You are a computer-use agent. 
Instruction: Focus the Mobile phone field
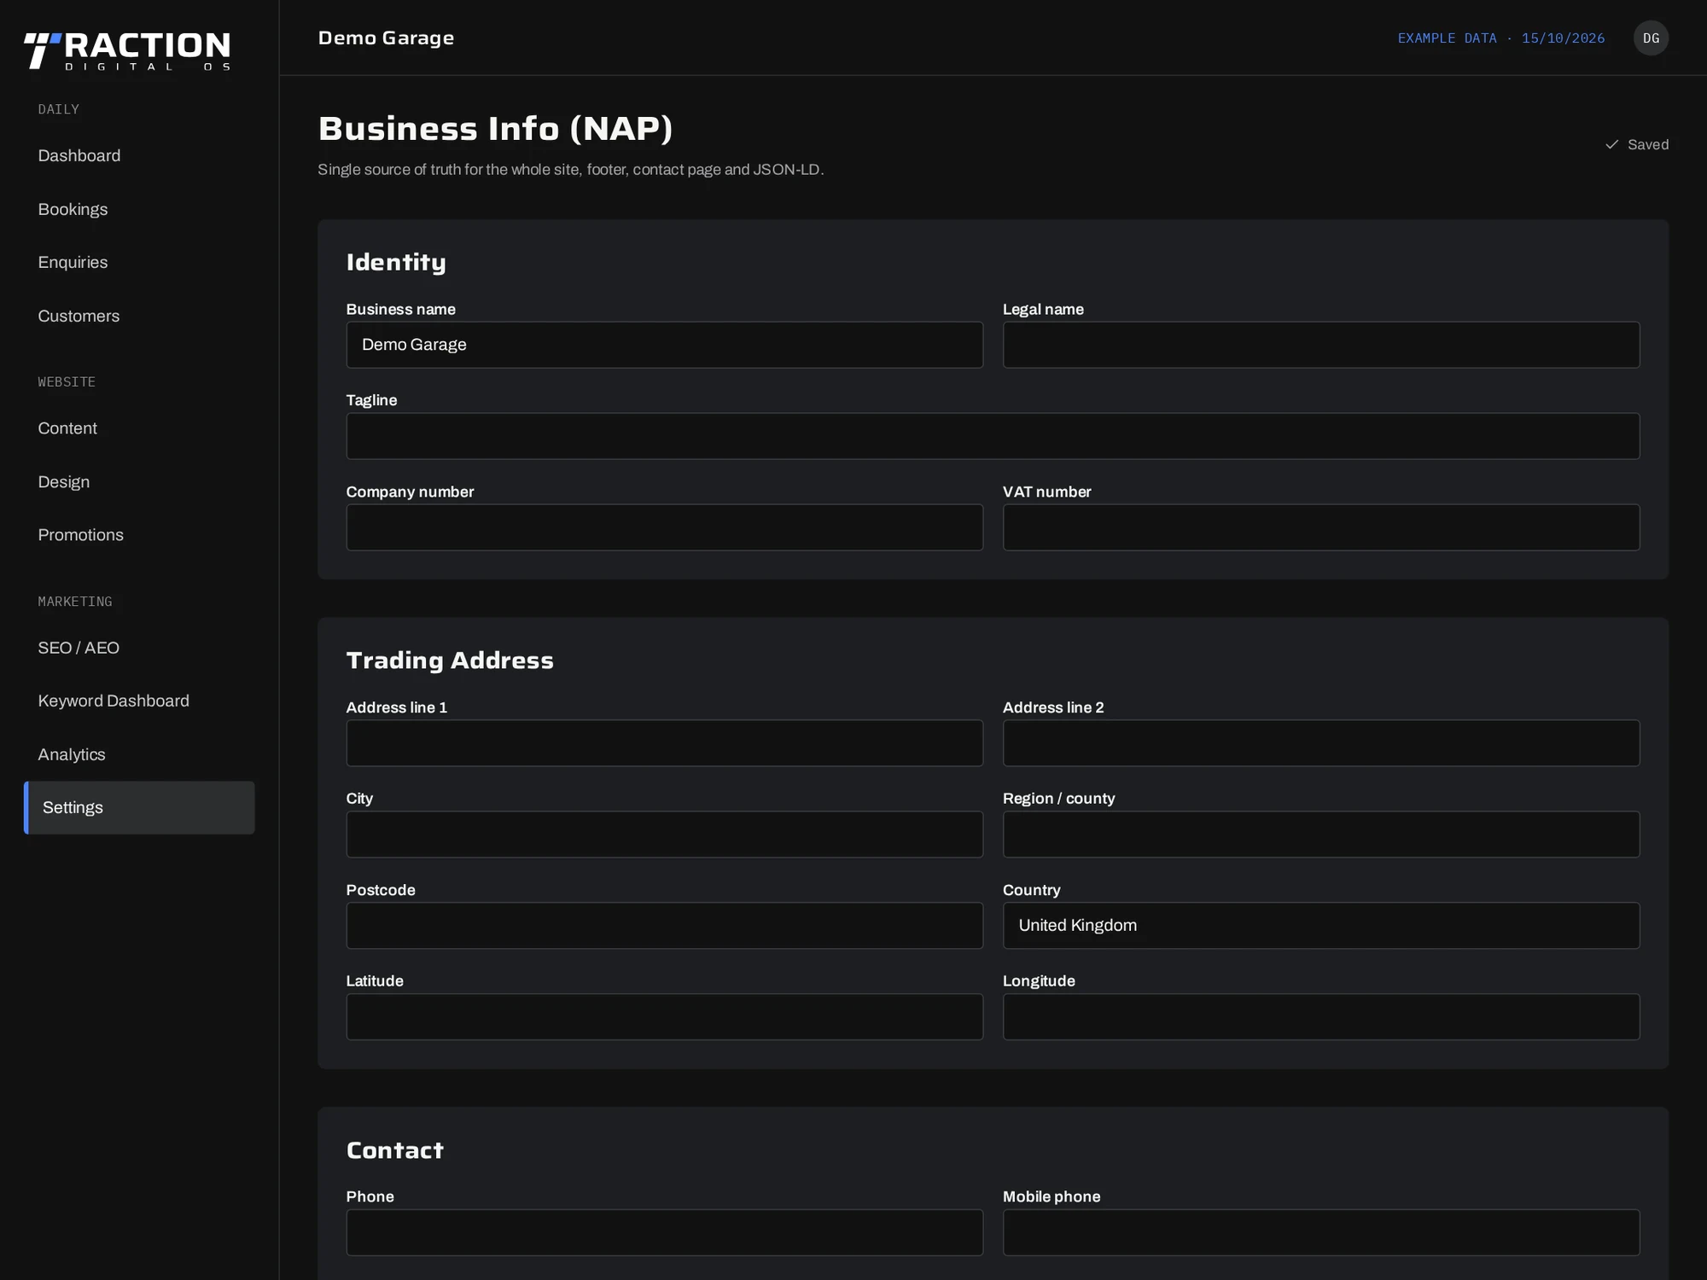(1321, 1232)
